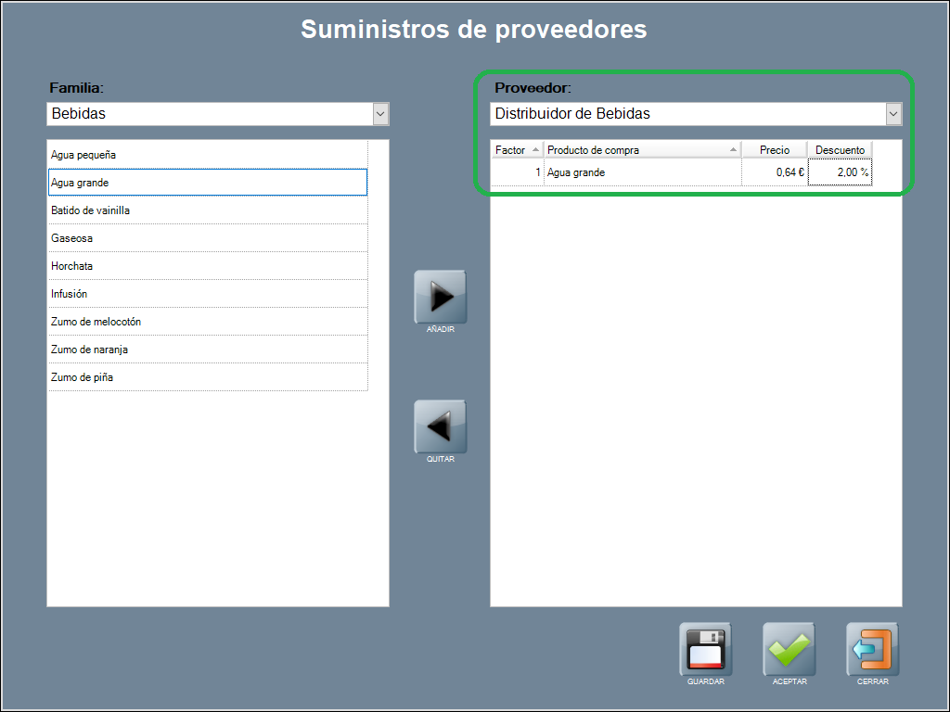Viewport: 950px width, 712px height.
Task: Sort by Producto de compra column header
Action: (x=642, y=150)
